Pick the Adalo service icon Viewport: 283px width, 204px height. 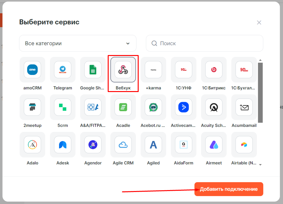click(x=32, y=145)
